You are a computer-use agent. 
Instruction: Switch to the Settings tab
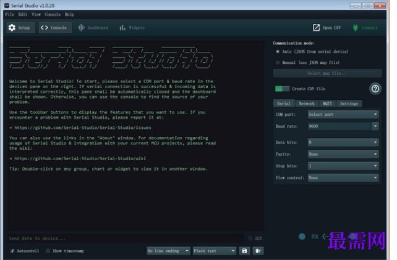(x=349, y=104)
